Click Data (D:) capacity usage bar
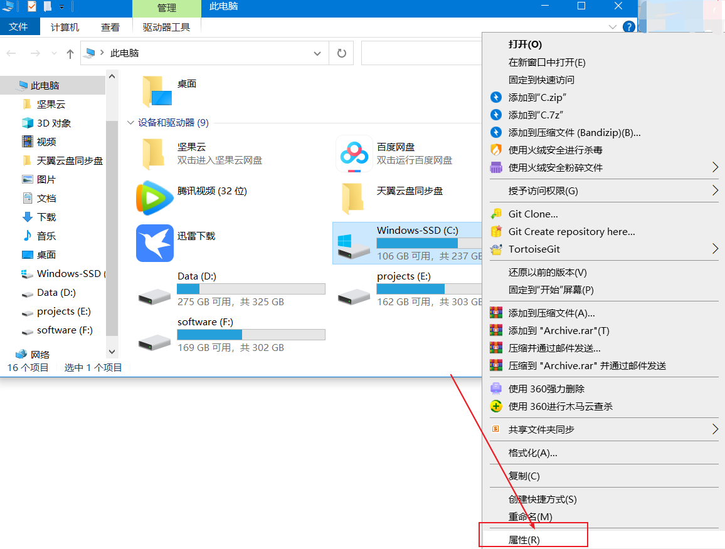This screenshot has height=549, width=725. [x=251, y=289]
